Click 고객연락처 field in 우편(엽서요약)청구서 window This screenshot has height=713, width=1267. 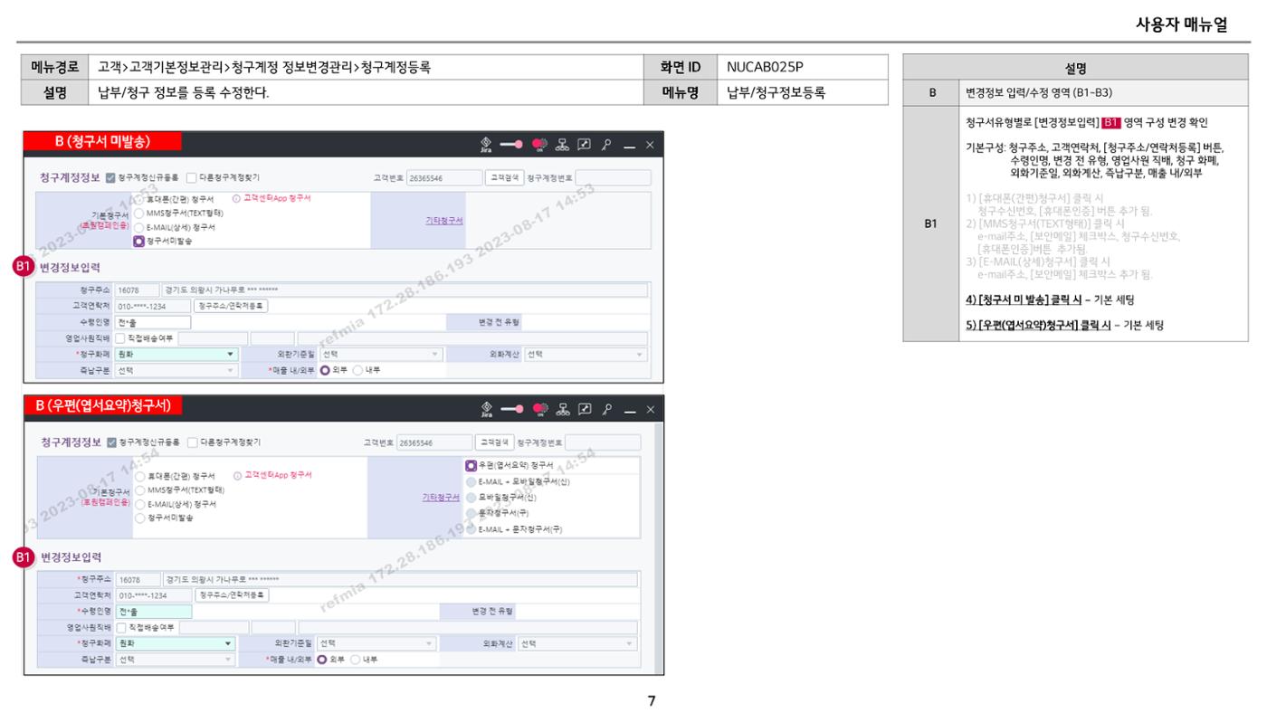(x=154, y=594)
